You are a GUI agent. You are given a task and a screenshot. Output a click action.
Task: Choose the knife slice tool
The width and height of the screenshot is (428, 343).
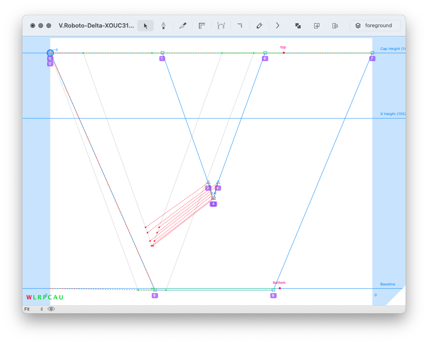[x=183, y=26]
